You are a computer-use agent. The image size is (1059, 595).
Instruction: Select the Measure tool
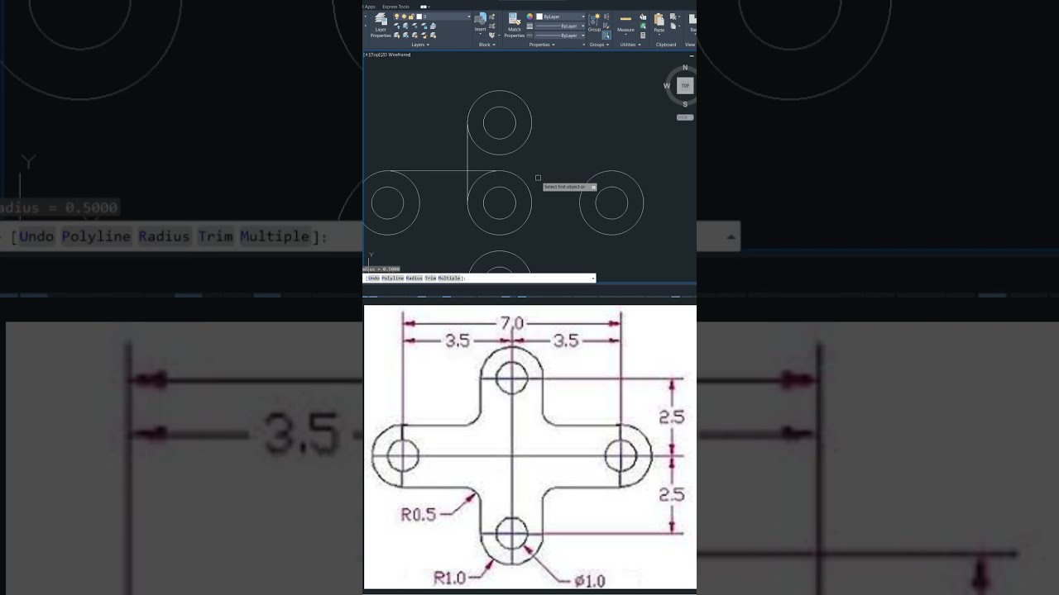[x=625, y=23]
